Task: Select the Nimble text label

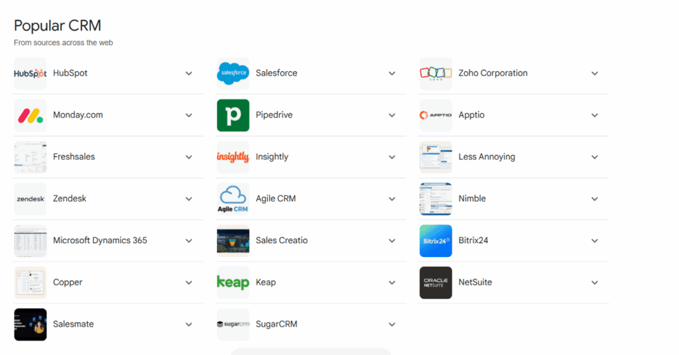Action: pyautogui.click(x=472, y=199)
